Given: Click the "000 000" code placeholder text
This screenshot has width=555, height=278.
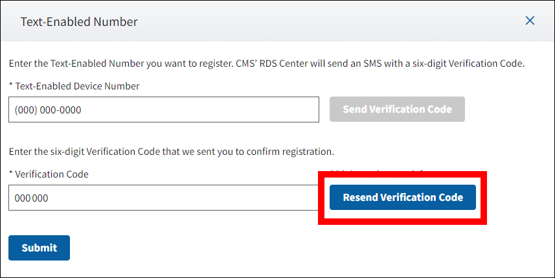Looking at the screenshot, I should (x=31, y=198).
